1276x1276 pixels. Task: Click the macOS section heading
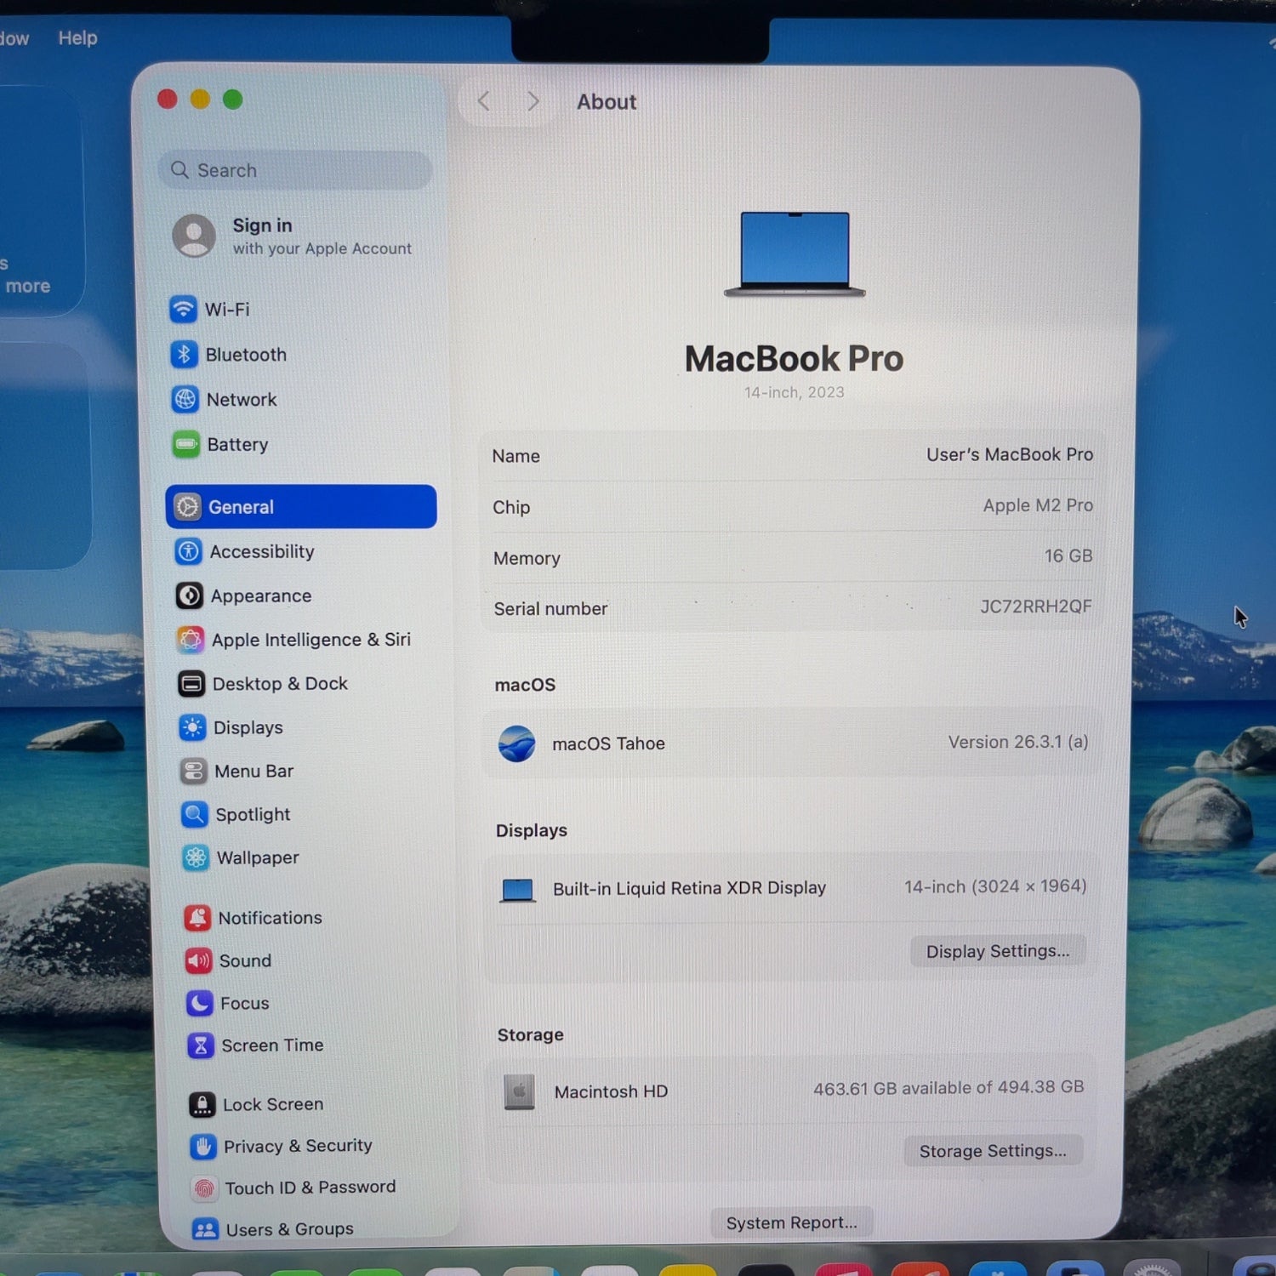click(x=525, y=685)
